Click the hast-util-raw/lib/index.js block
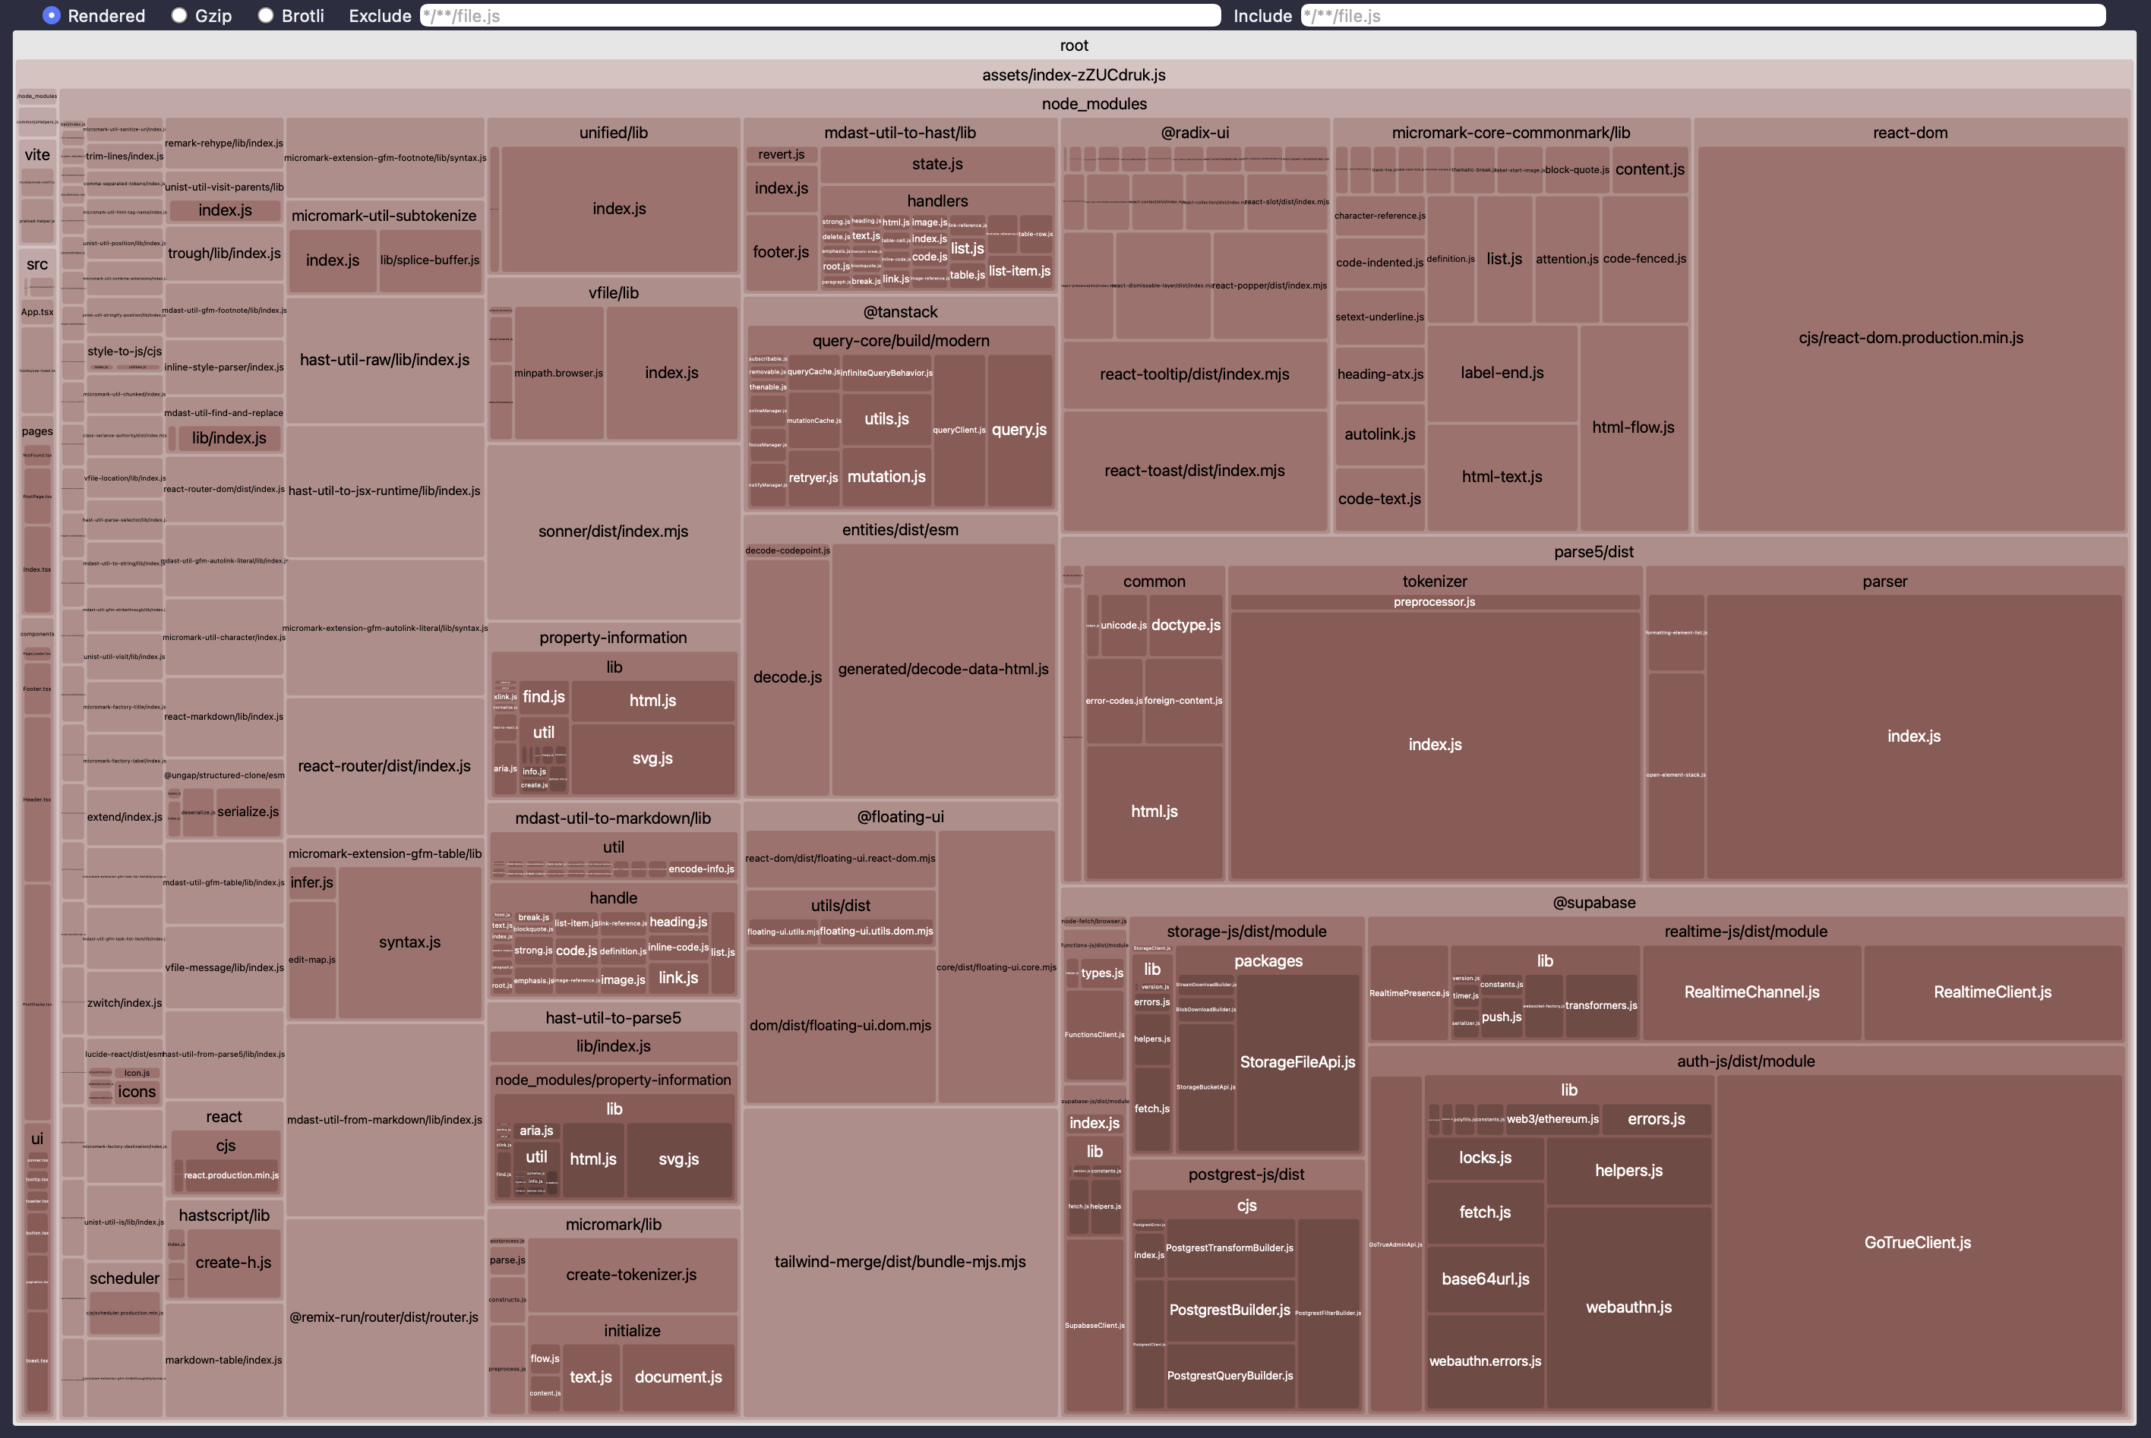The width and height of the screenshot is (2151, 1438). (384, 361)
